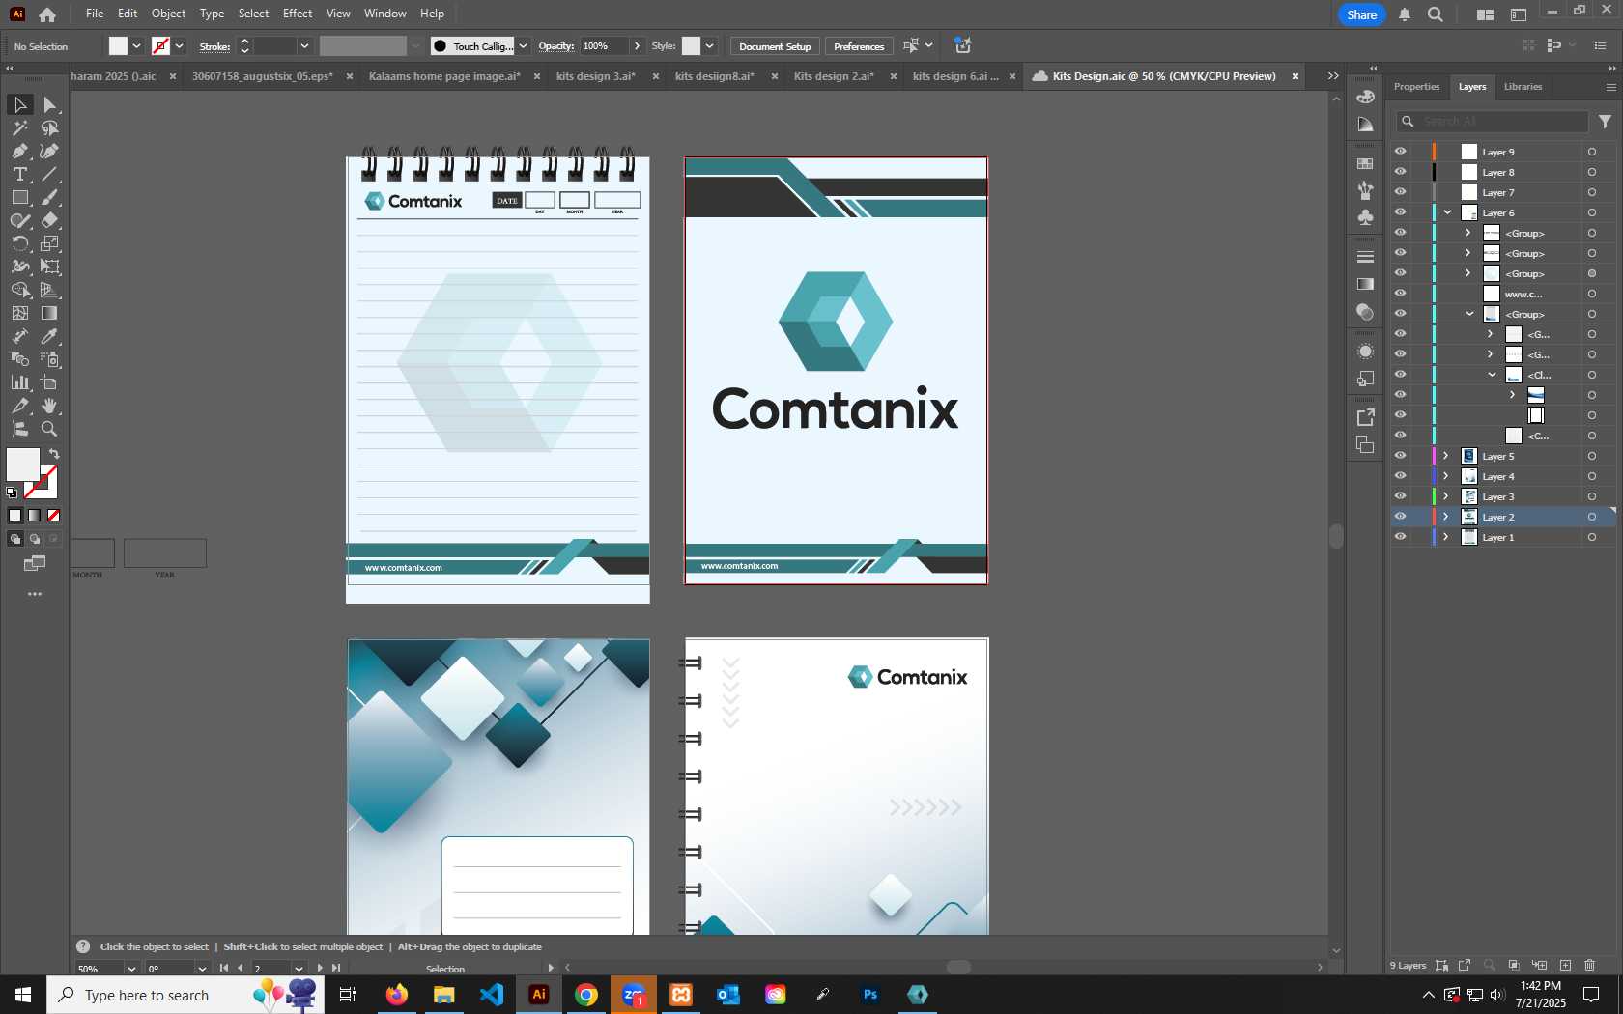Hide Layer 9 with its eye icon
1623x1014 pixels.
pyautogui.click(x=1400, y=152)
